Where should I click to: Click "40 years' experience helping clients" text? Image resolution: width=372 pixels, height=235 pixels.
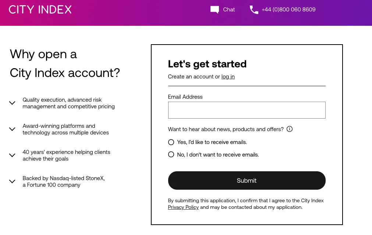(x=66, y=155)
